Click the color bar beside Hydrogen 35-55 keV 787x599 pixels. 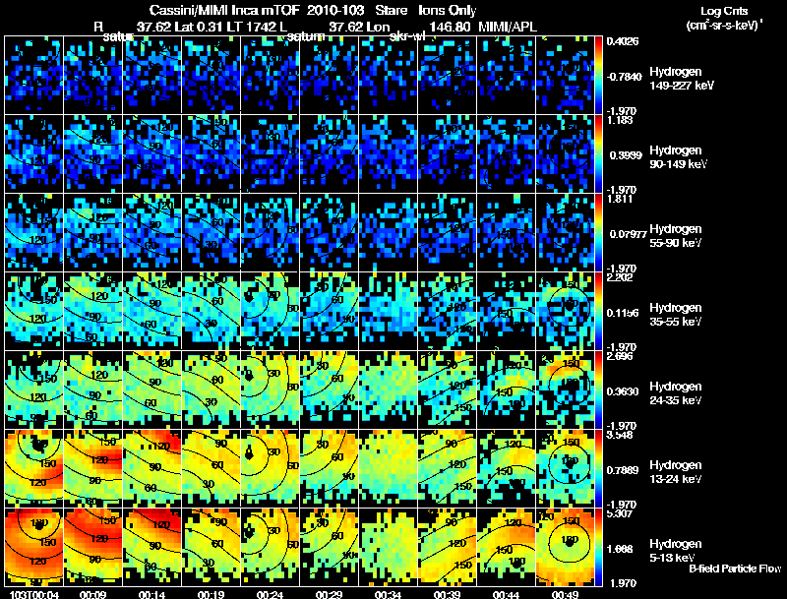click(598, 312)
